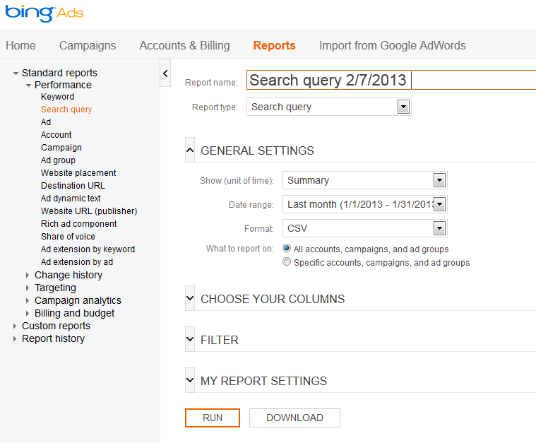536x443 pixels.
Task: Open the Ad report
Action: click(x=46, y=122)
